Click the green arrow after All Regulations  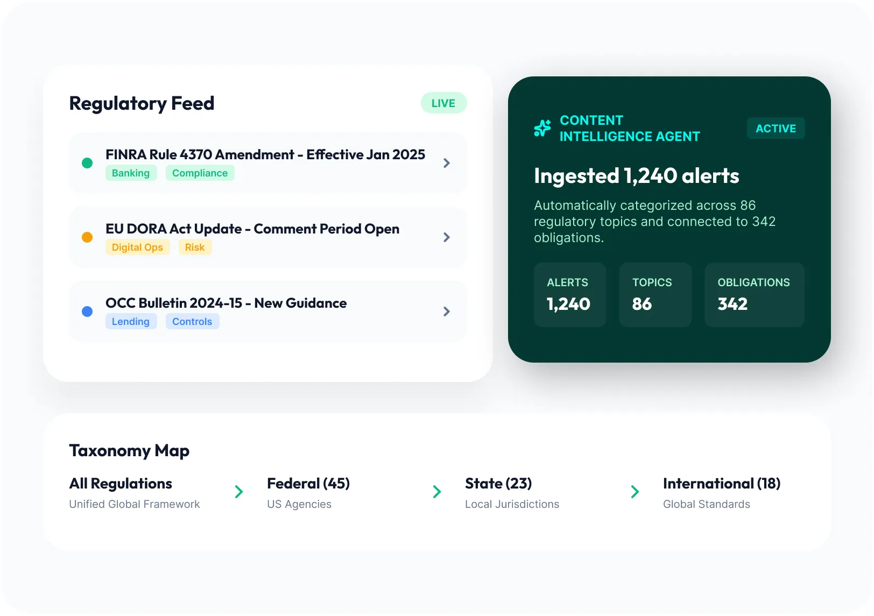click(239, 492)
